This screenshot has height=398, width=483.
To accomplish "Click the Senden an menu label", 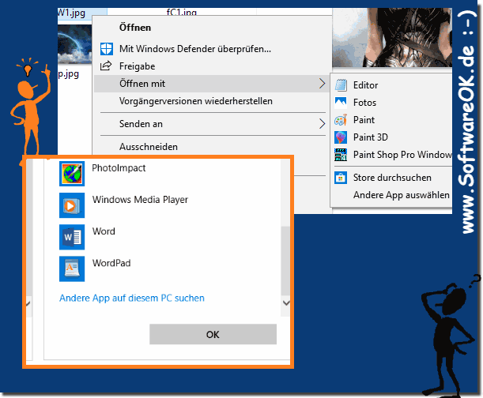I will [141, 124].
